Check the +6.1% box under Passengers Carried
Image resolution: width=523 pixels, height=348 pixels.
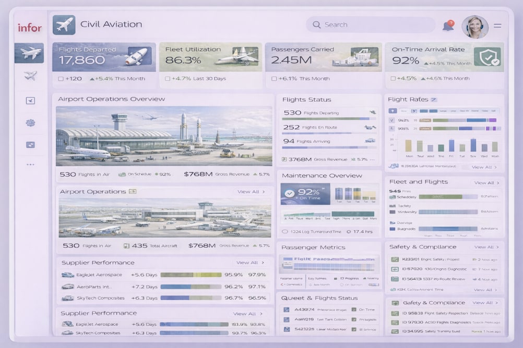(x=274, y=79)
